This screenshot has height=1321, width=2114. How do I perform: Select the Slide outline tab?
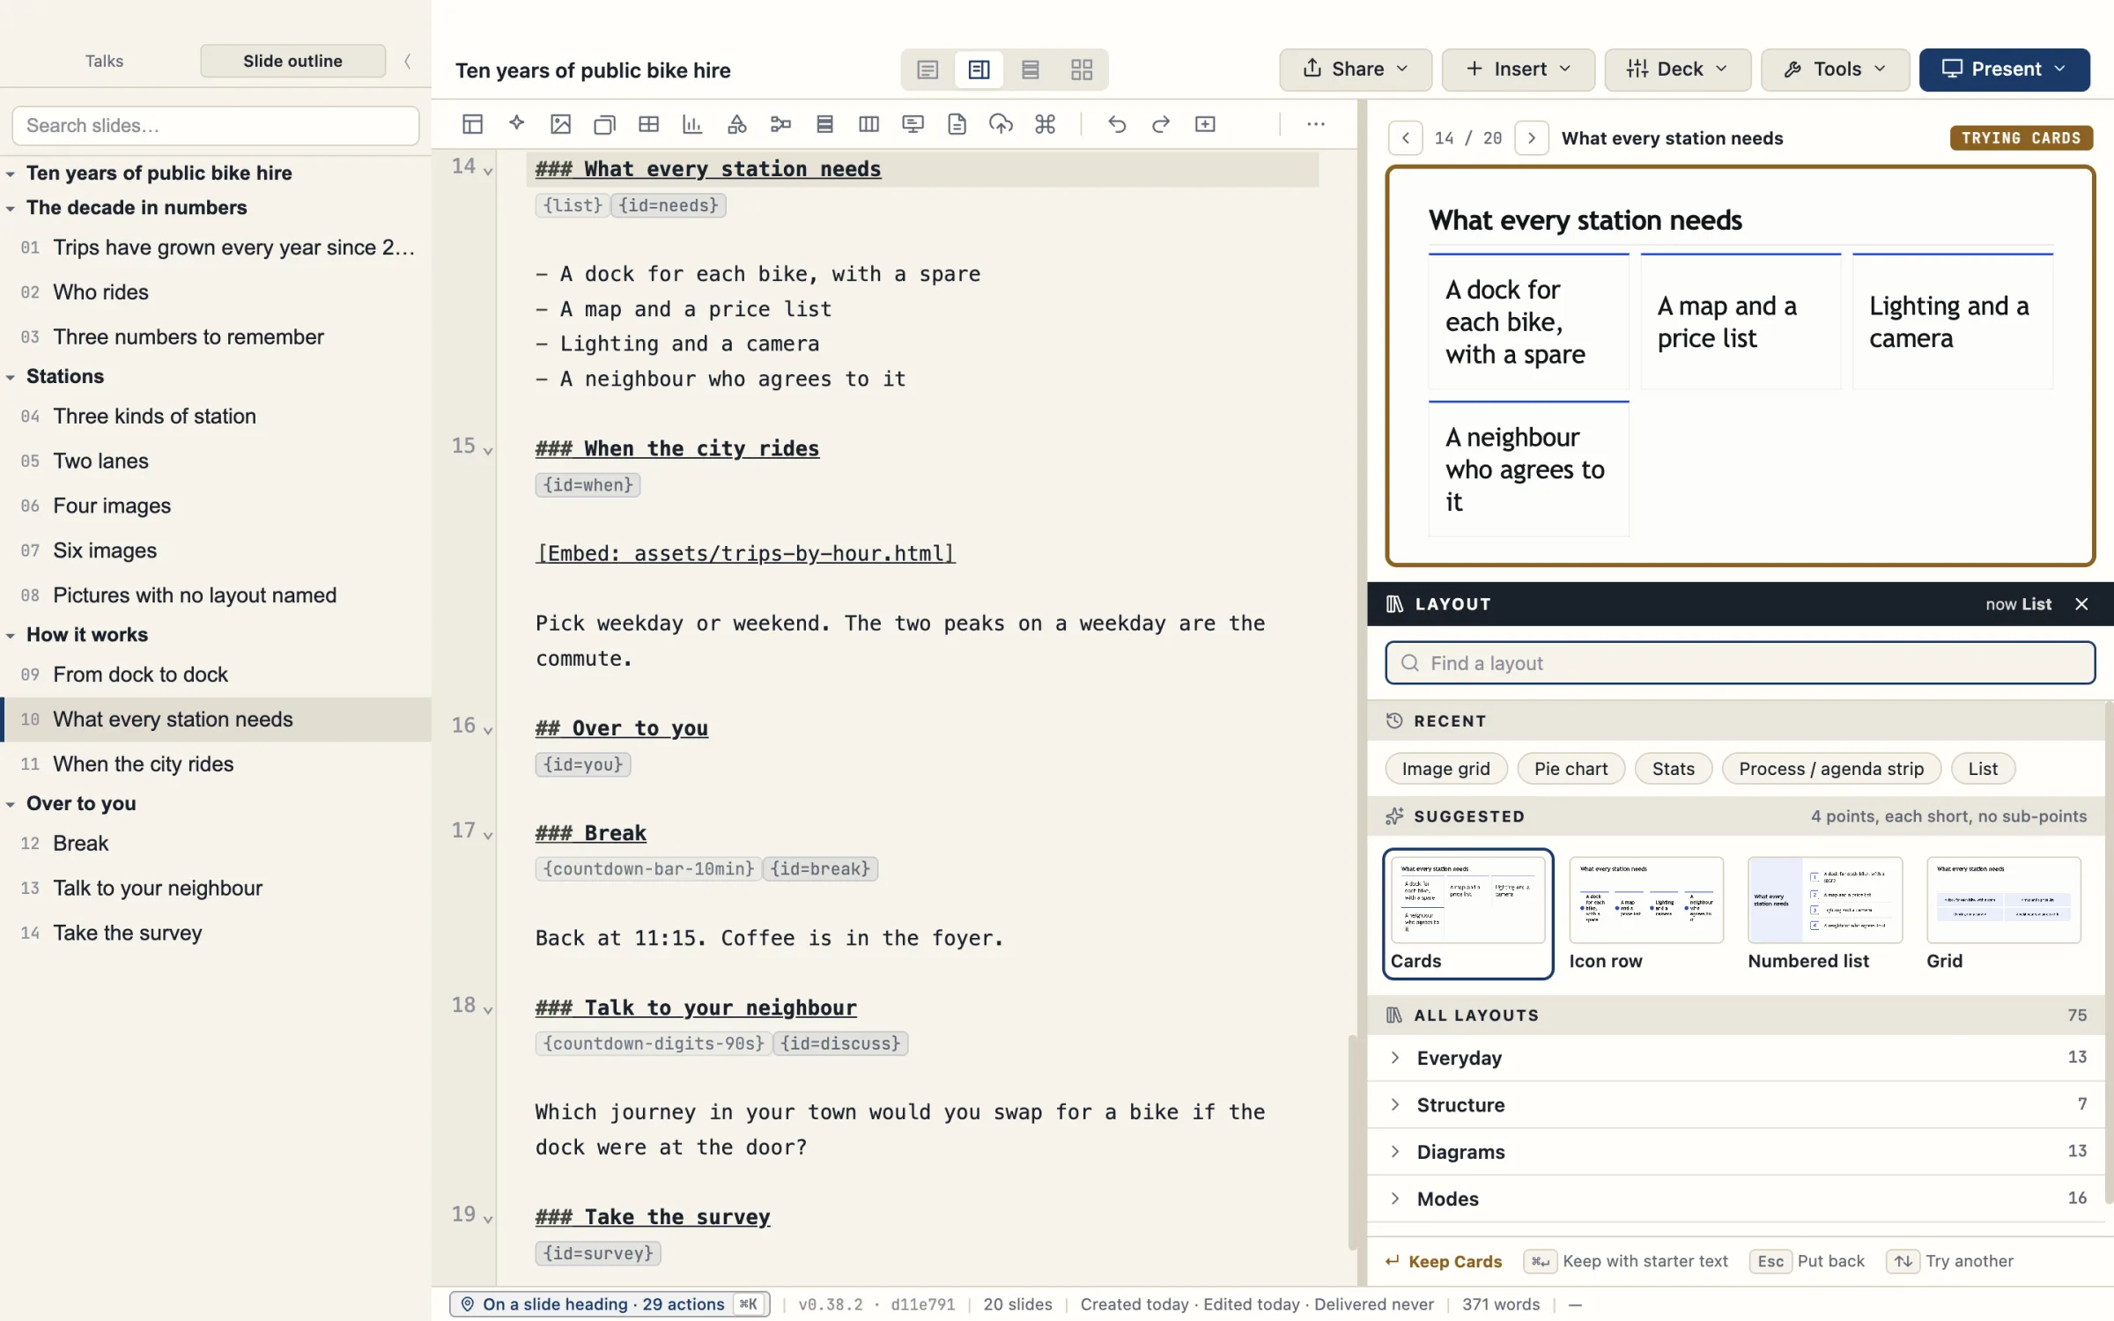pos(292,61)
